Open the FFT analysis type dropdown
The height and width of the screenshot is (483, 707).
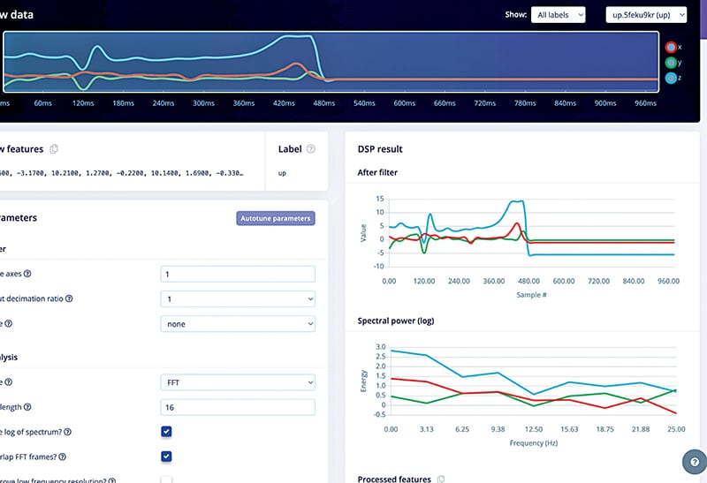(238, 382)
